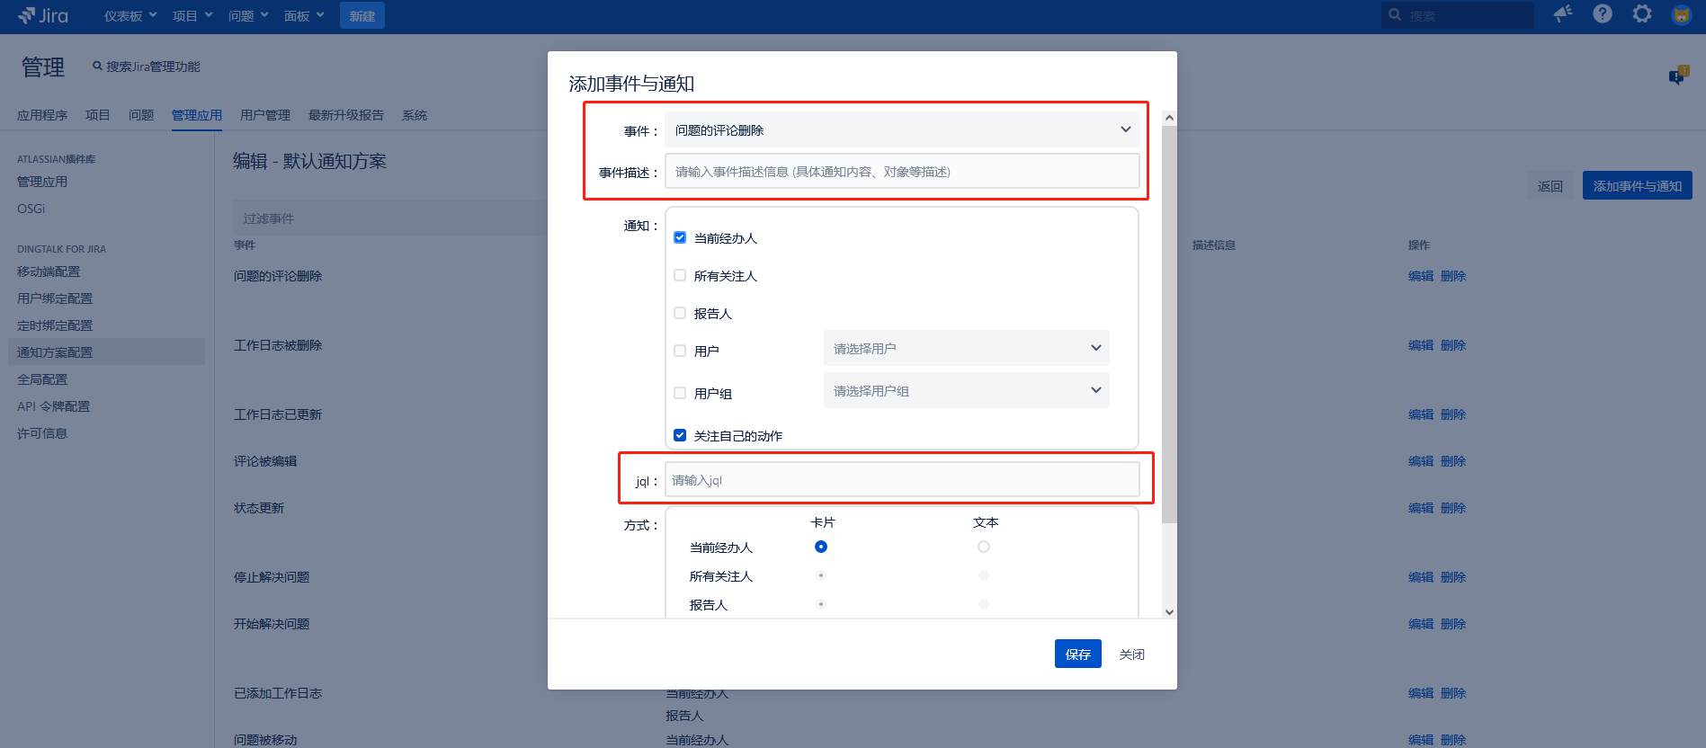Open the 请选择用户组 dropdown

pyautogui.click(x=966, y=391)
